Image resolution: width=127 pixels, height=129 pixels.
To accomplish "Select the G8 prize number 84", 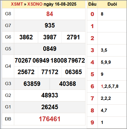I will [50, 14].
